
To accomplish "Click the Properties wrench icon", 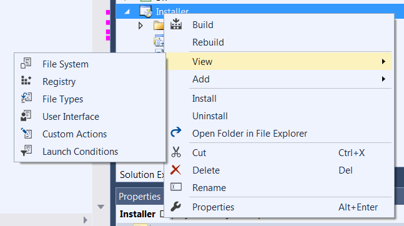I will click(175, 207).
